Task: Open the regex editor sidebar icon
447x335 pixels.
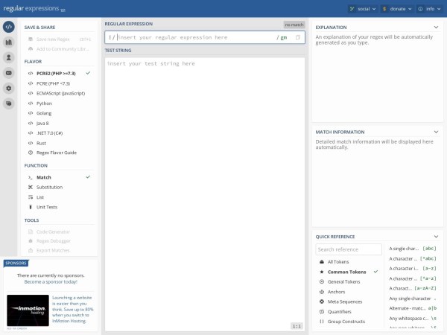Action: coord(9,27)
